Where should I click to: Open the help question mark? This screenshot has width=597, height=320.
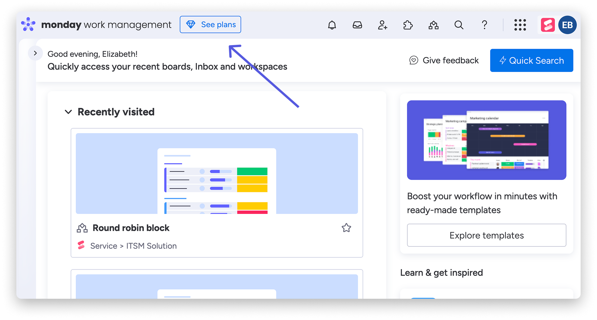click(x=484, y=25)
